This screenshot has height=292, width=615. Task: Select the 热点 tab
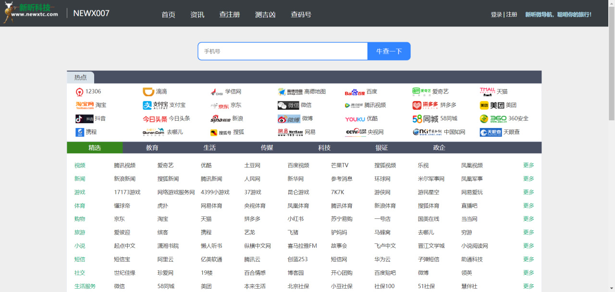tap(80, 77)
